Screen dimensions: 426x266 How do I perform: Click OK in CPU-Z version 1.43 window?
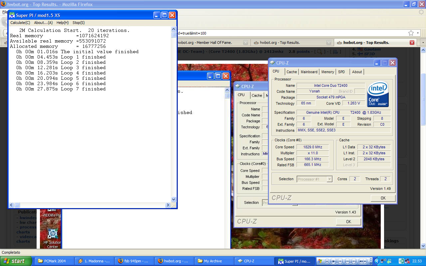coord(348,221)
